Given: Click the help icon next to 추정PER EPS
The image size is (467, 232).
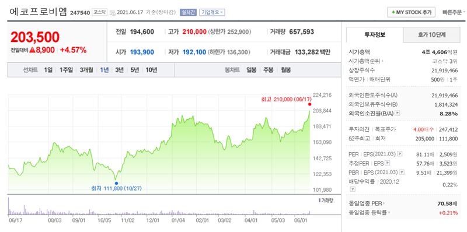Looking at the screenshot, I should click(x=387, y=163).
